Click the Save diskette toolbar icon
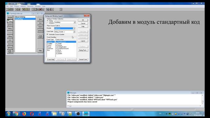 (12, 9)
